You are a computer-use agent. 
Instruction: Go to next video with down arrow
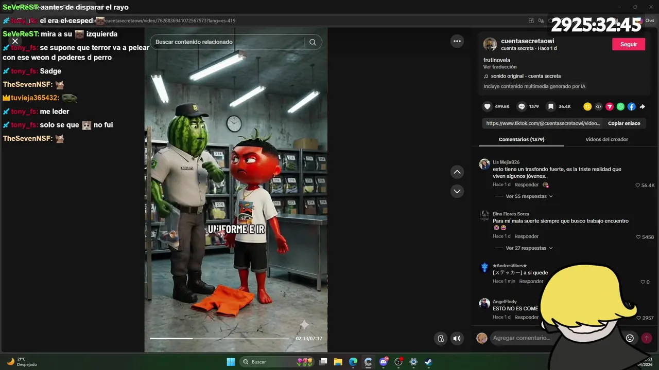pos(457,191)
